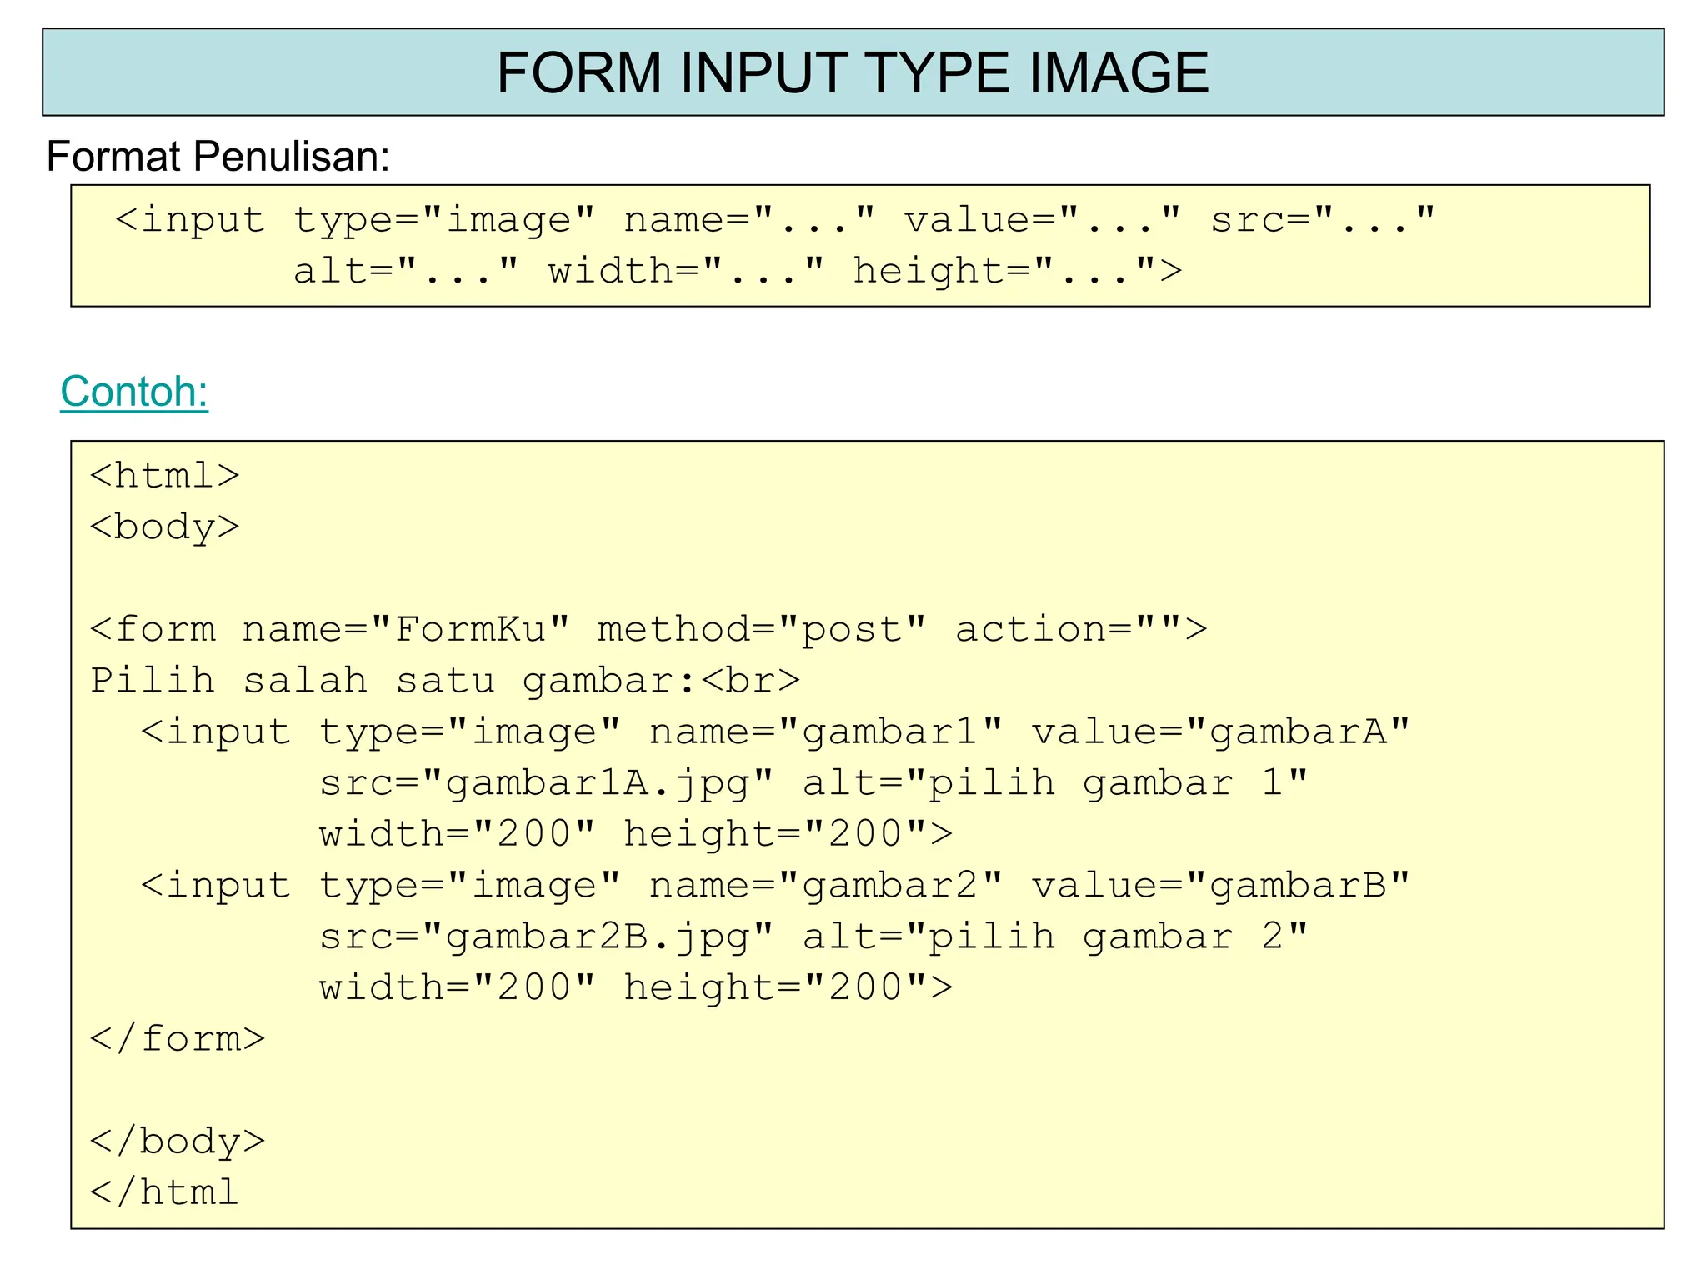Click the closing </body> tag
This screenshot has width=1707, height=1280.
coord(177,1141)
